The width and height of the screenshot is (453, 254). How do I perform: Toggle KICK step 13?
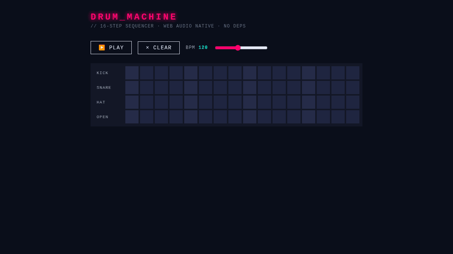pyautogui.click(x=308, y=73)
